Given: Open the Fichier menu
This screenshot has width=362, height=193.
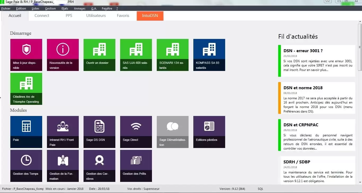Looking at the screenshot, I should 6,8.
